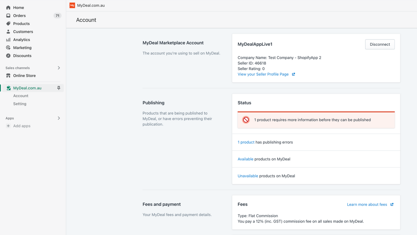Open the Learn more about fees link

coord(367,204)
